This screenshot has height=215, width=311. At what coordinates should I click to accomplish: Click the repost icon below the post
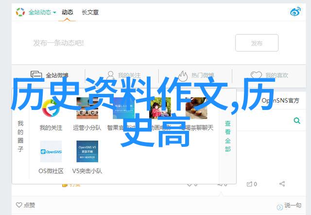click(249, 184)
